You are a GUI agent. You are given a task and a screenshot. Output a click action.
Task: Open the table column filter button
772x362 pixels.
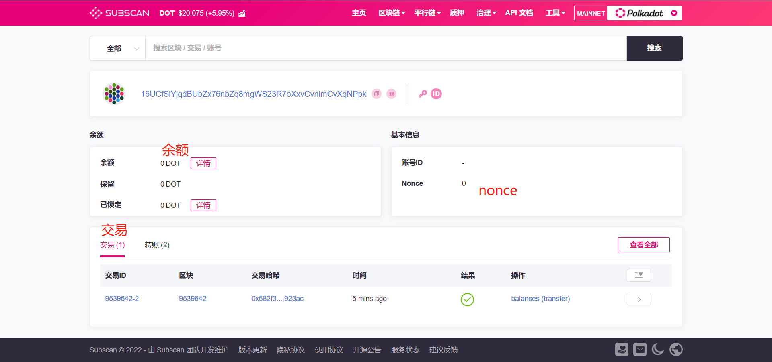click(x=639, y=275)
